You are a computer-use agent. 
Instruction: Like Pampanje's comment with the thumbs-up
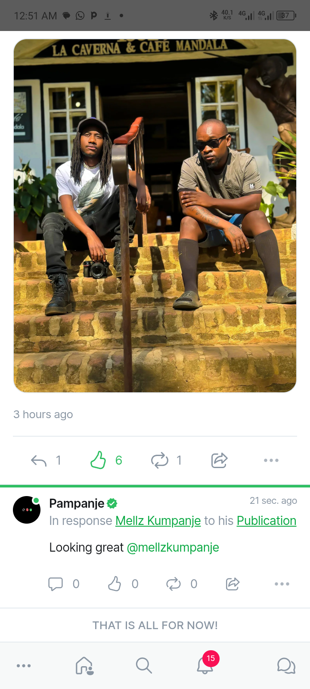pyautogui.click(x=115, y=584)
